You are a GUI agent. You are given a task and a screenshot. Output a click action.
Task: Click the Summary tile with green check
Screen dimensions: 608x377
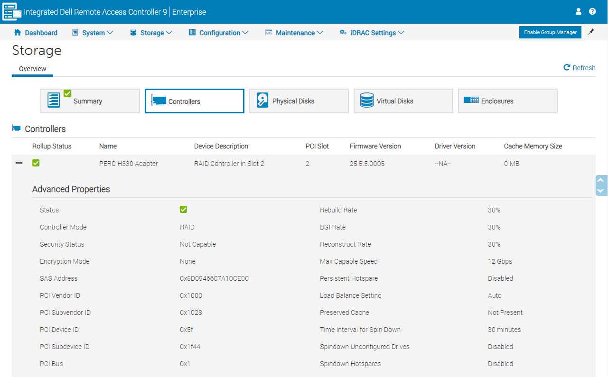(x=90, y=101)
